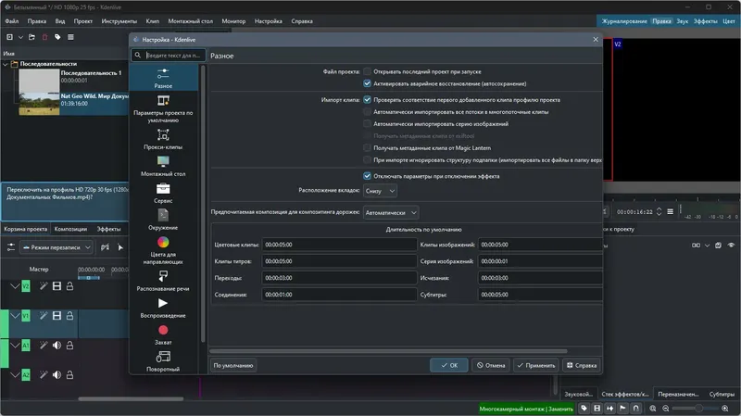Open the Монтажный стол menu
The height and width of the screenshot is (416, 741).
(x=191, y=21)
